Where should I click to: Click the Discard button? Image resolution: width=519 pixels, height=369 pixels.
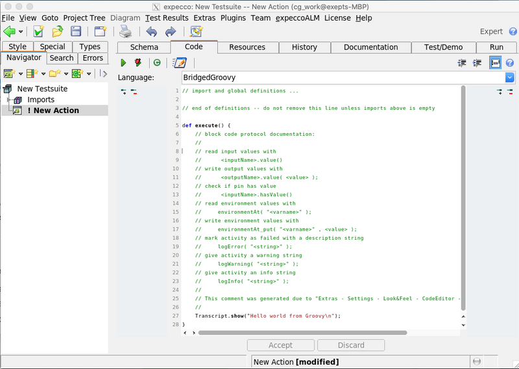click(x=351, y=345)
